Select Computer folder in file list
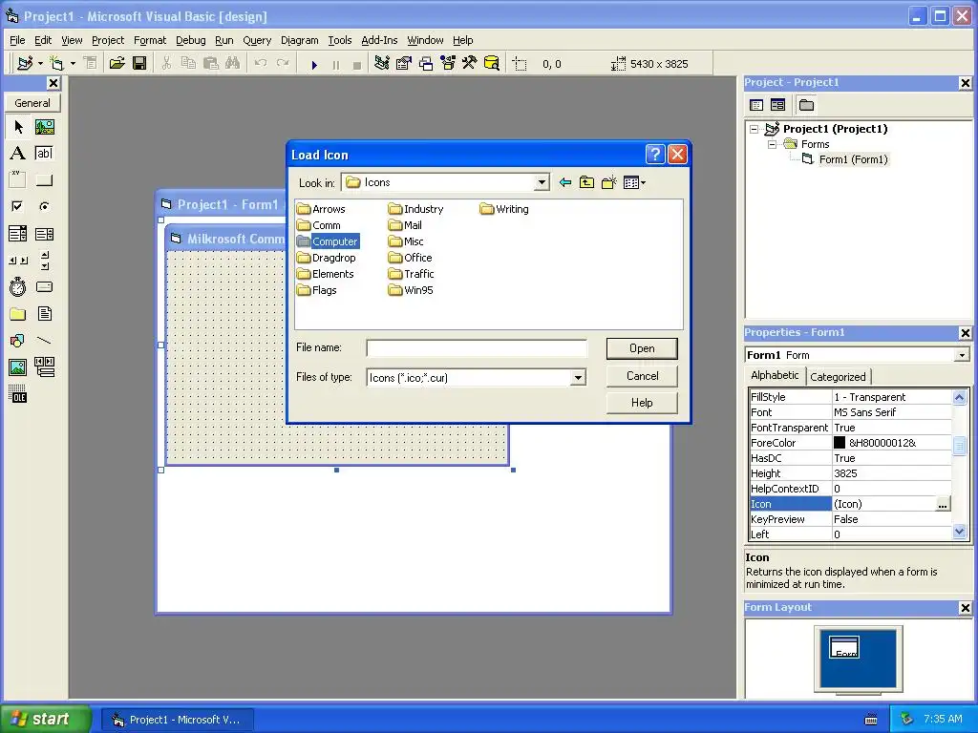Image resolution: width=978 pixels, height=733 pixels. (x=329, y=241)
